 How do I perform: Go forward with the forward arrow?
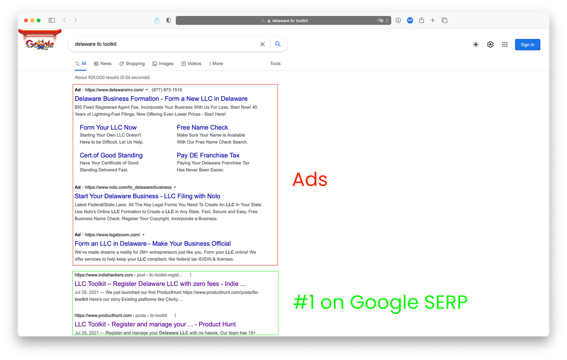pos(76,20)
